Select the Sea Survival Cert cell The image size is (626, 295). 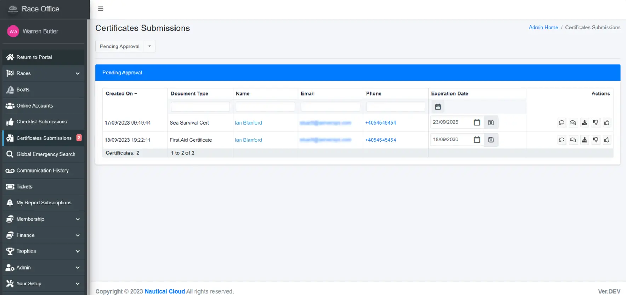coord(200,123)
